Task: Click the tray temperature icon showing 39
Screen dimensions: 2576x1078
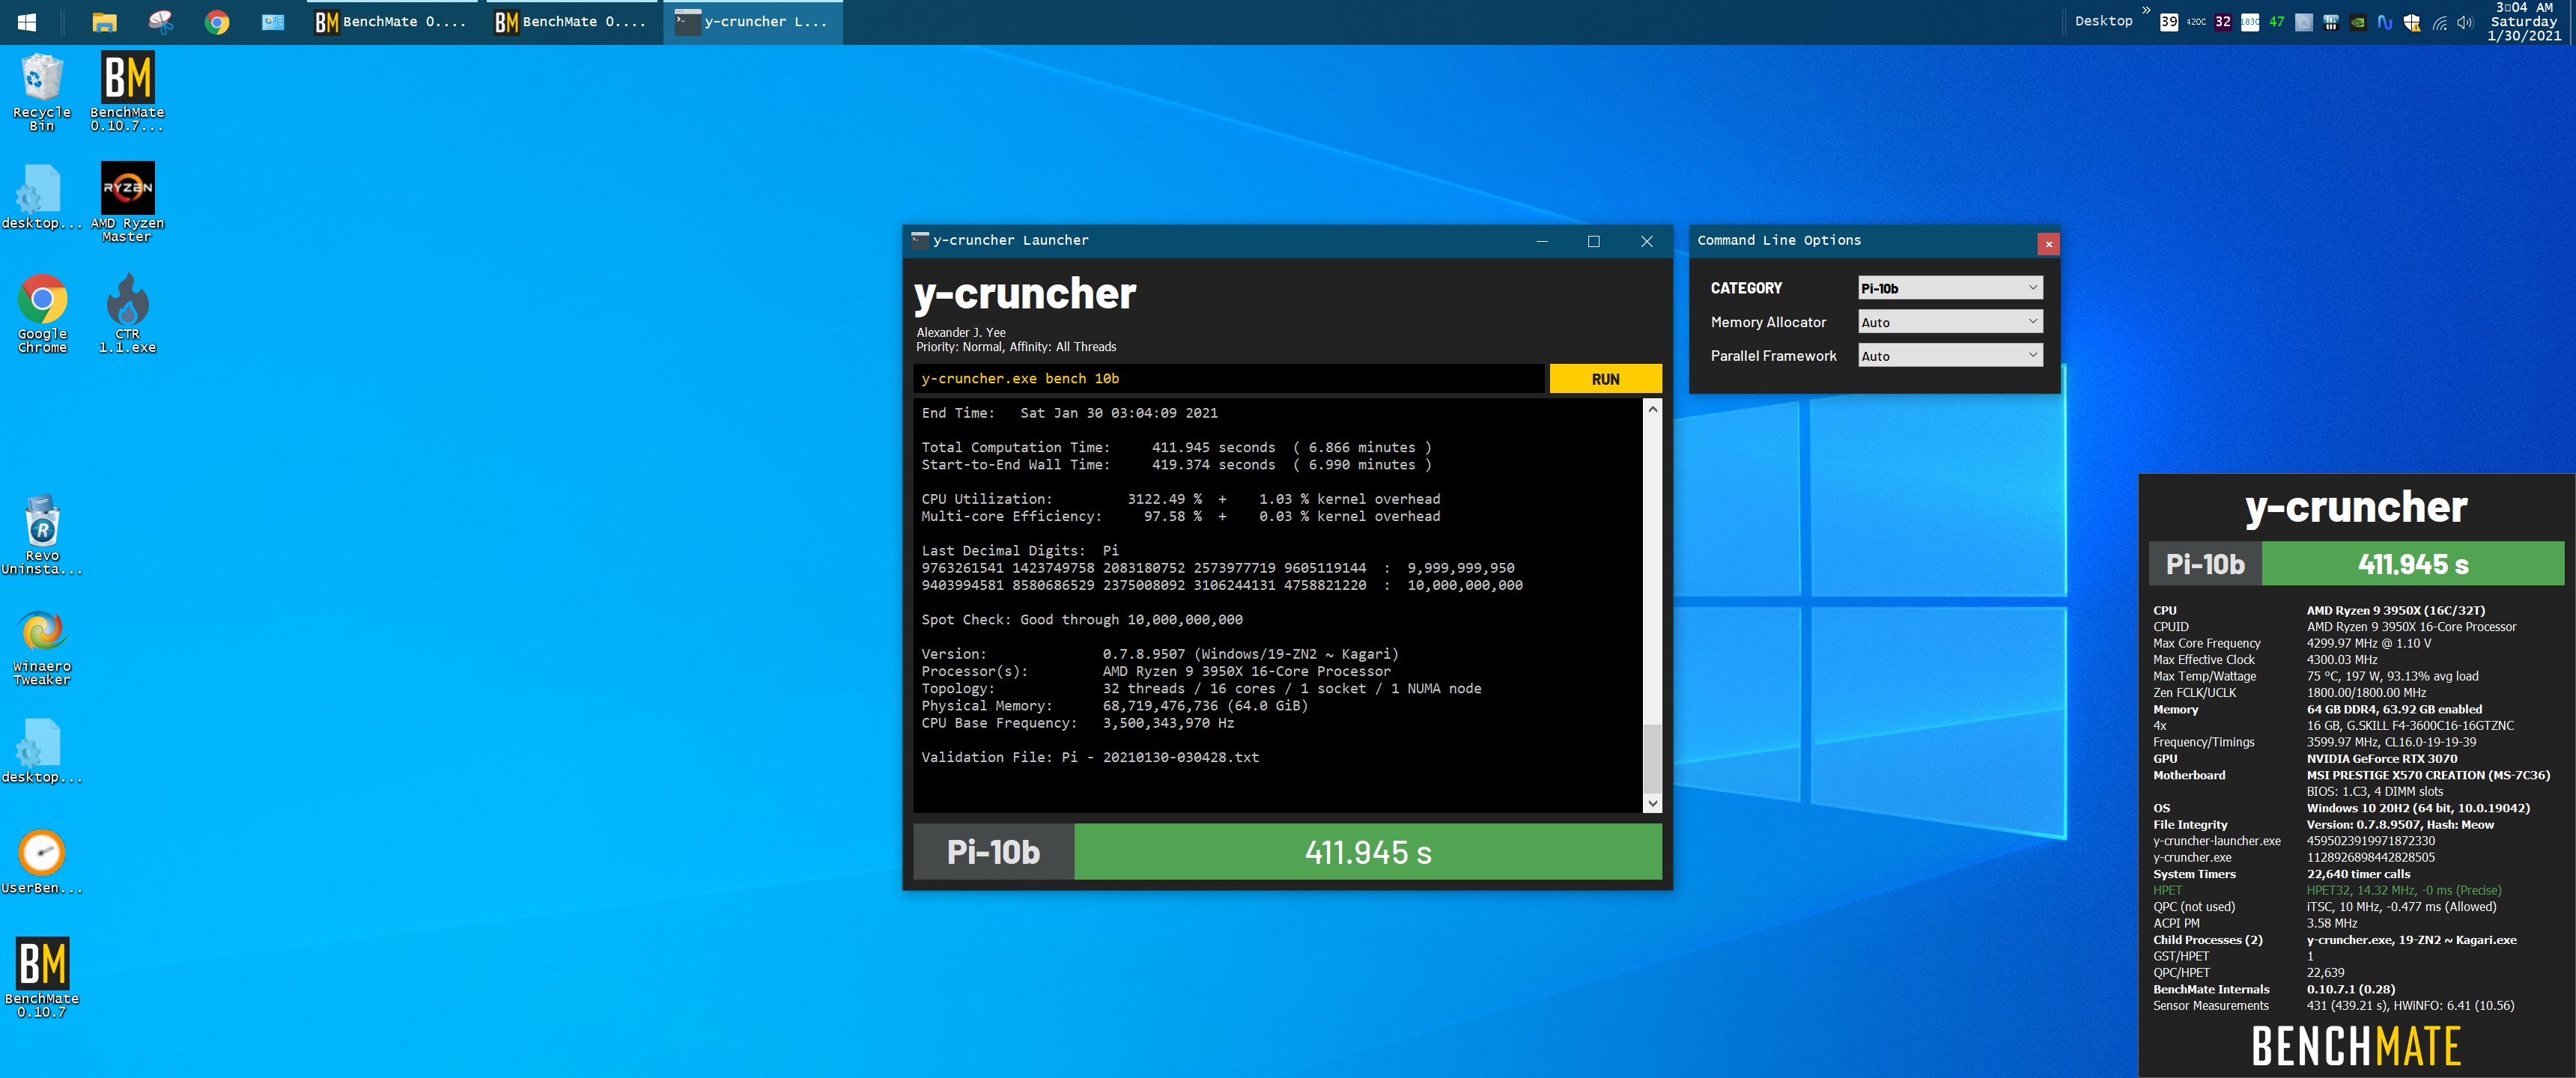Action: [x=2168, y=22]
